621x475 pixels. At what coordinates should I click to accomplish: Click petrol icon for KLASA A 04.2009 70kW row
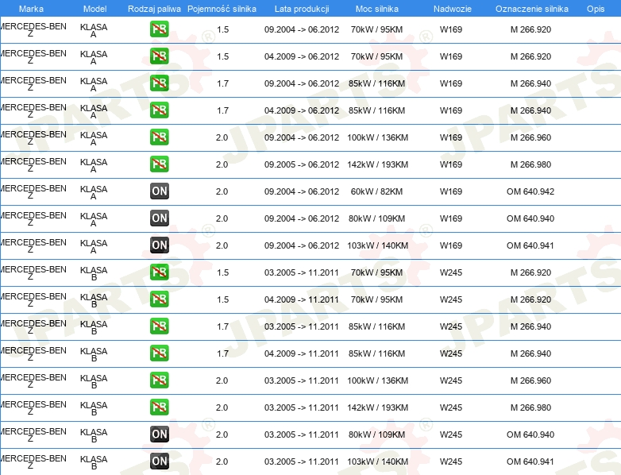[x=159, y=56]
